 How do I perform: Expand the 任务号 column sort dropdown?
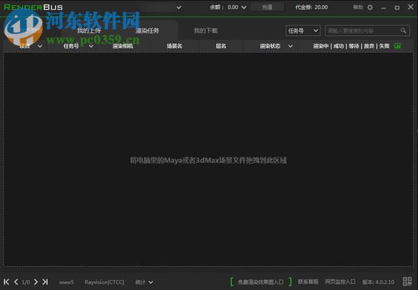tap(91, 47)
